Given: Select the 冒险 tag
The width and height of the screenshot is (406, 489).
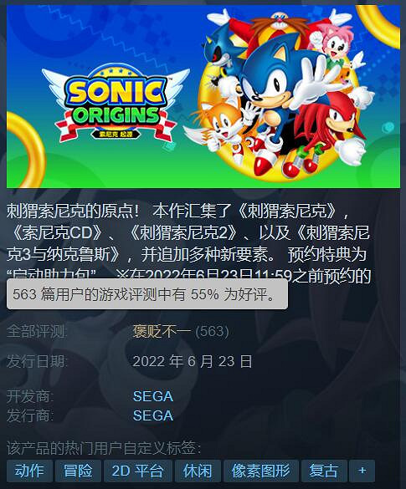Looking at the screenshot, I should (x=78, y=471).
